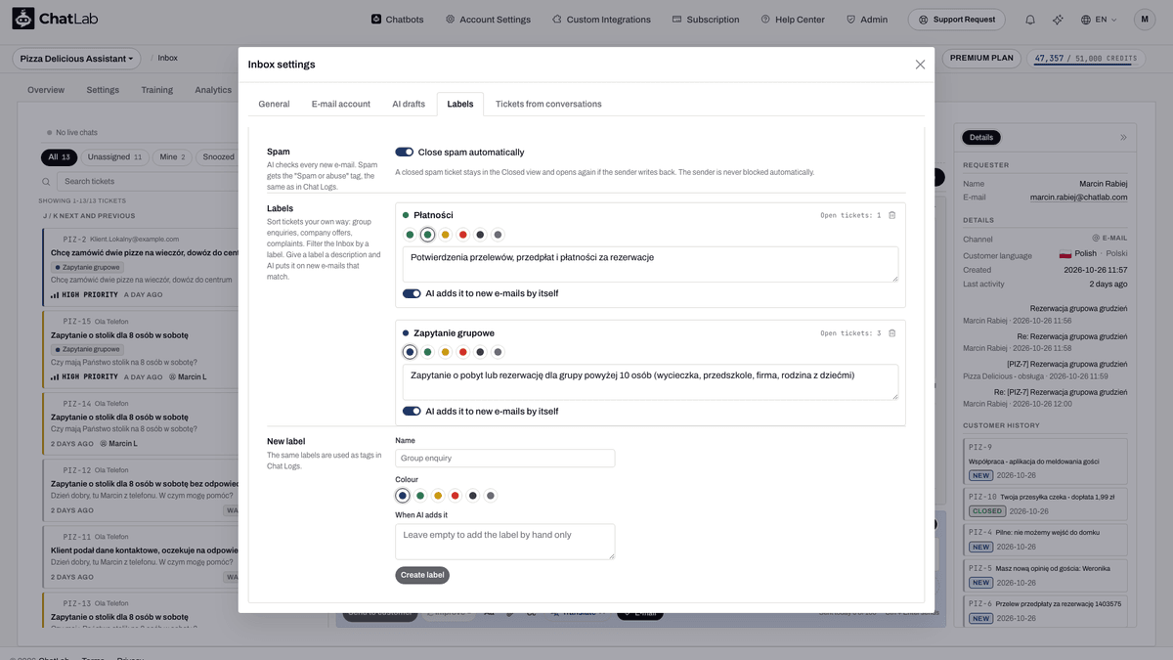
Task: Open notifications bell icon
Action: [x=1030, y=20]
